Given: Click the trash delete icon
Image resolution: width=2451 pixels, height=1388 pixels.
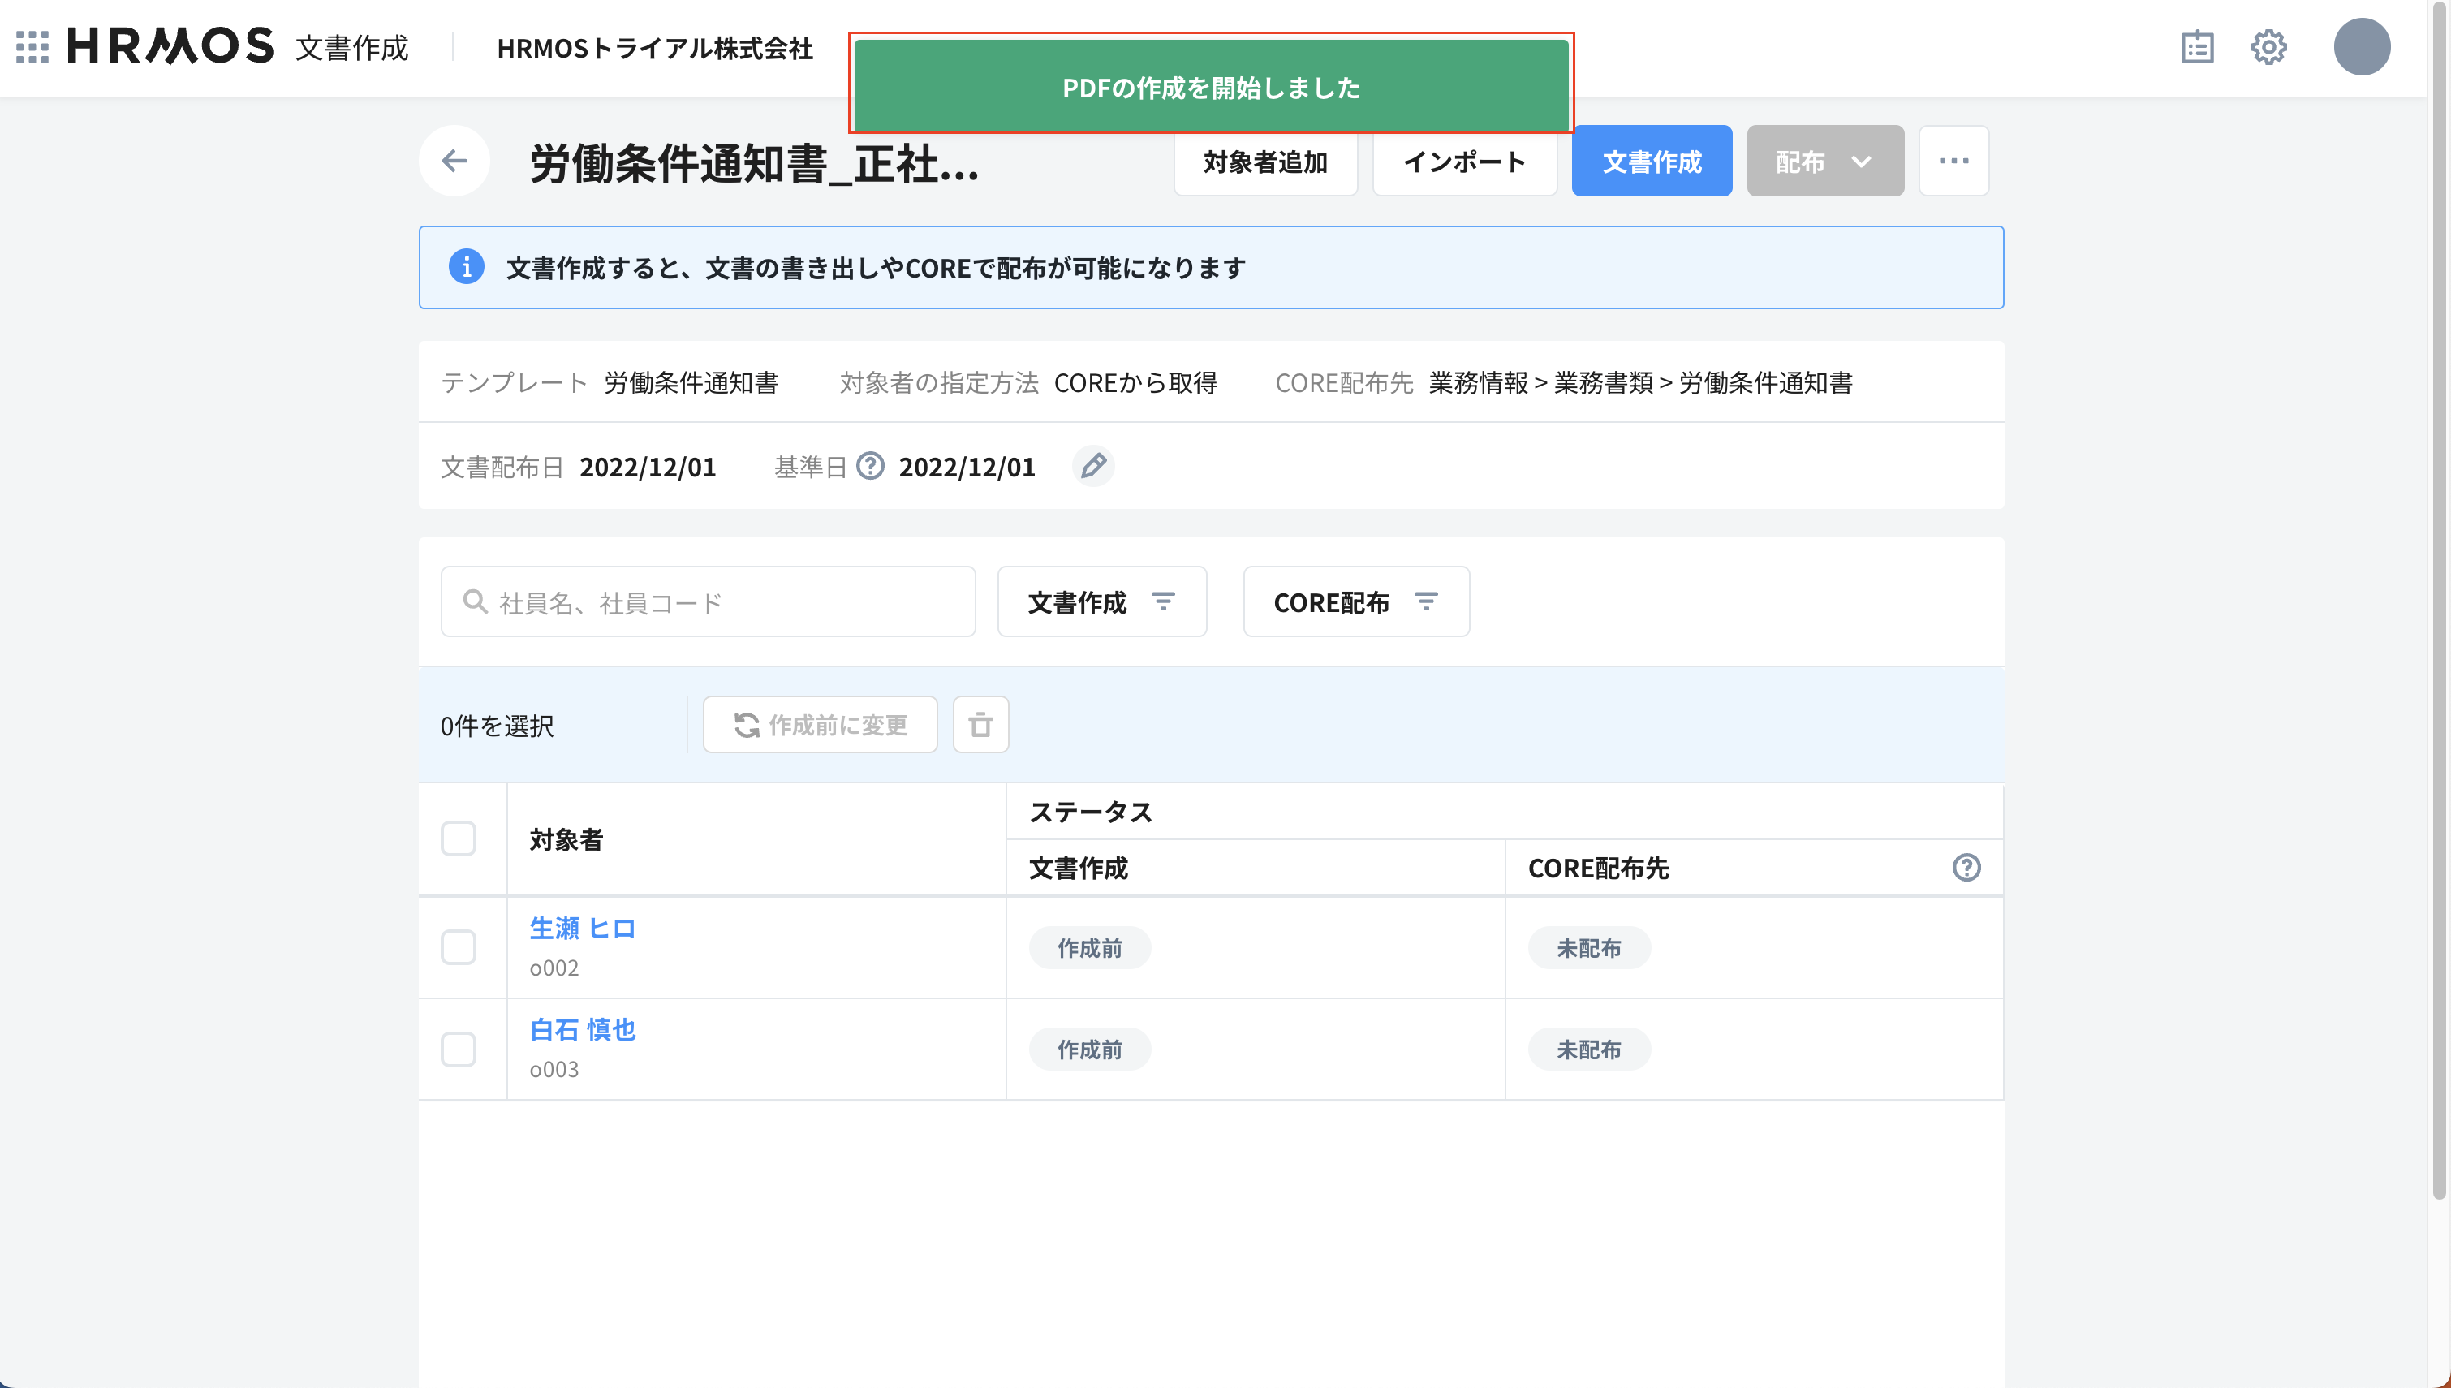Looking at the screenshot, I should point(980,726).
